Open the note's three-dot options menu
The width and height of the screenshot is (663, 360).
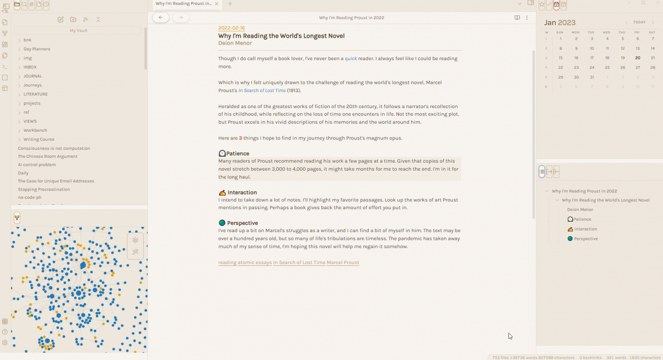tap(527, 18)
